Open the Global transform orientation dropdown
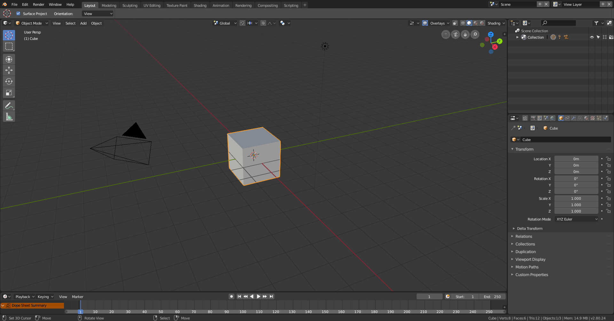This screenshot has height=321, width=614. click(225, 23)
